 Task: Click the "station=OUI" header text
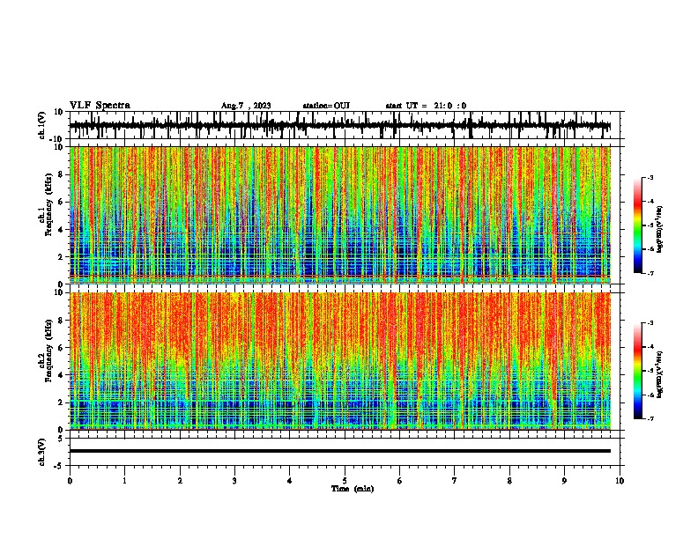326,106
